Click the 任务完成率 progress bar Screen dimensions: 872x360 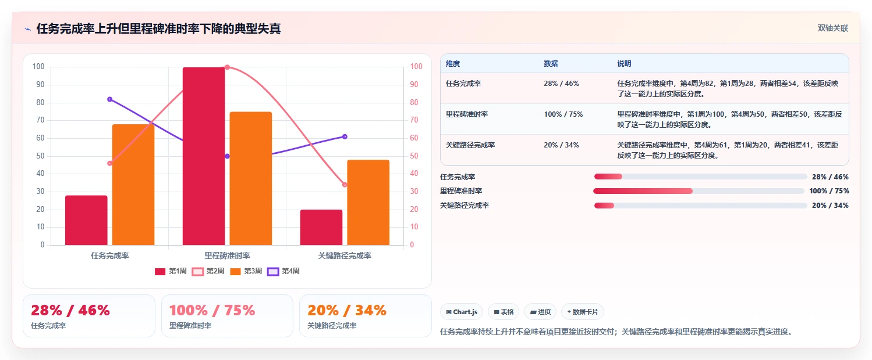700,177
